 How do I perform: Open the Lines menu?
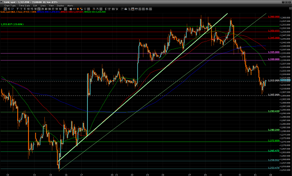[43, 6]
